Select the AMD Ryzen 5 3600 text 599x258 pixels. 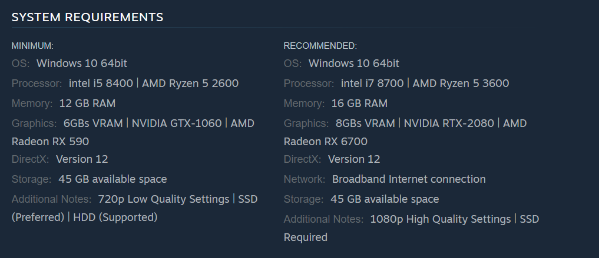tap(461, 83)
